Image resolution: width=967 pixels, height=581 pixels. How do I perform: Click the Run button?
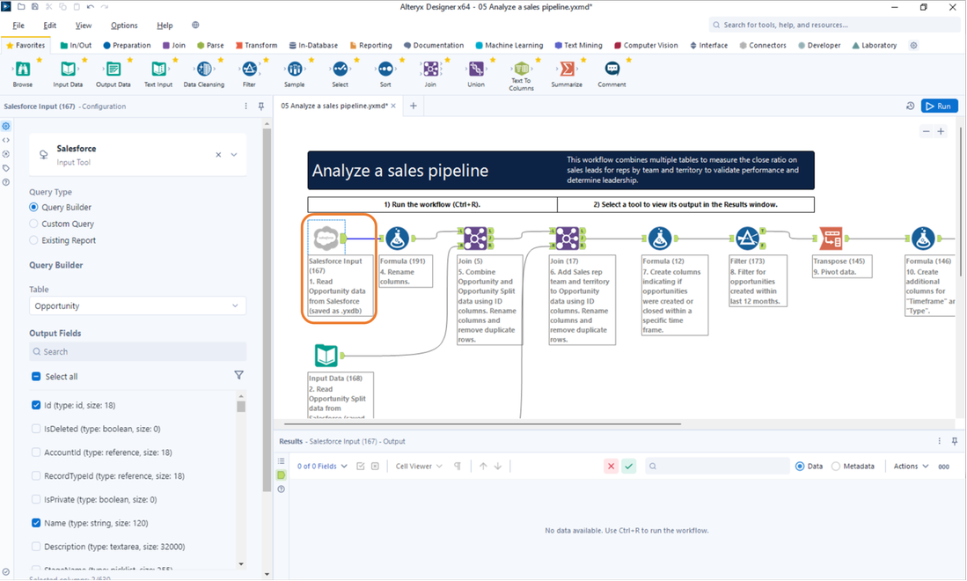[939, 107]
